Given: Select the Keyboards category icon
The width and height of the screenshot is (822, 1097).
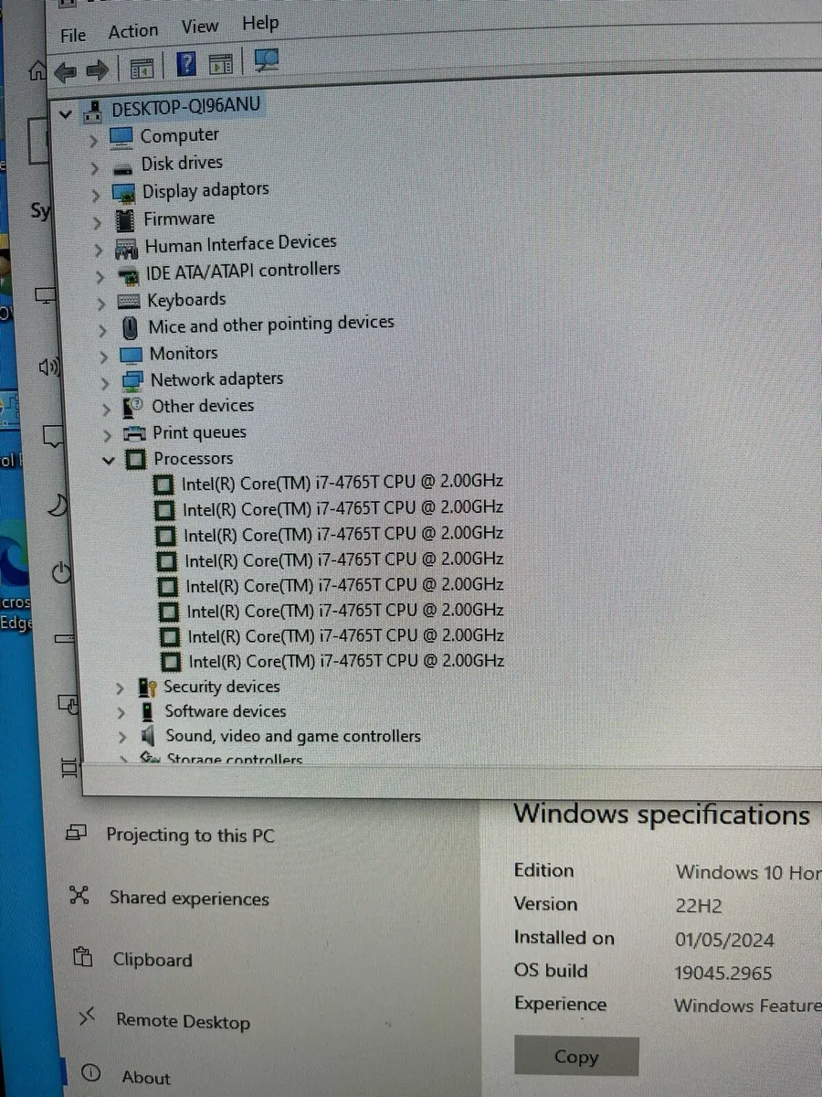Looking at the screenshot, I should [x=130, y=301].
